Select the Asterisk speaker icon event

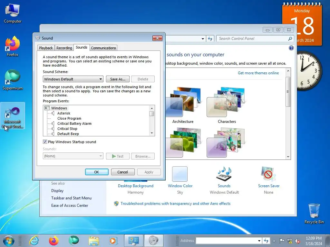[x=53, y=113]
